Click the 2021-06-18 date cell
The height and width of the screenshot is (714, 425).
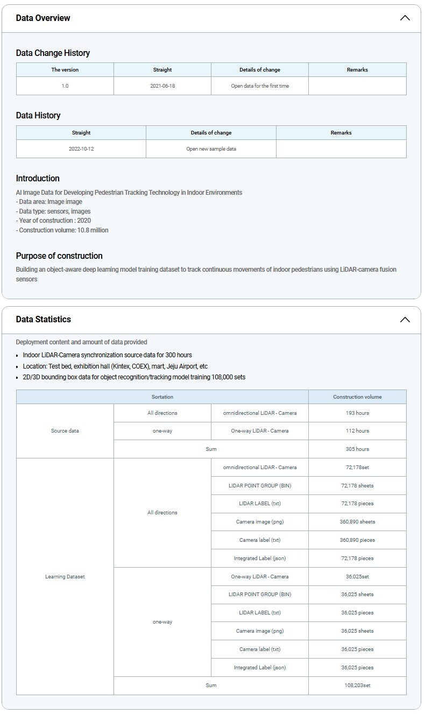(162, 86)
